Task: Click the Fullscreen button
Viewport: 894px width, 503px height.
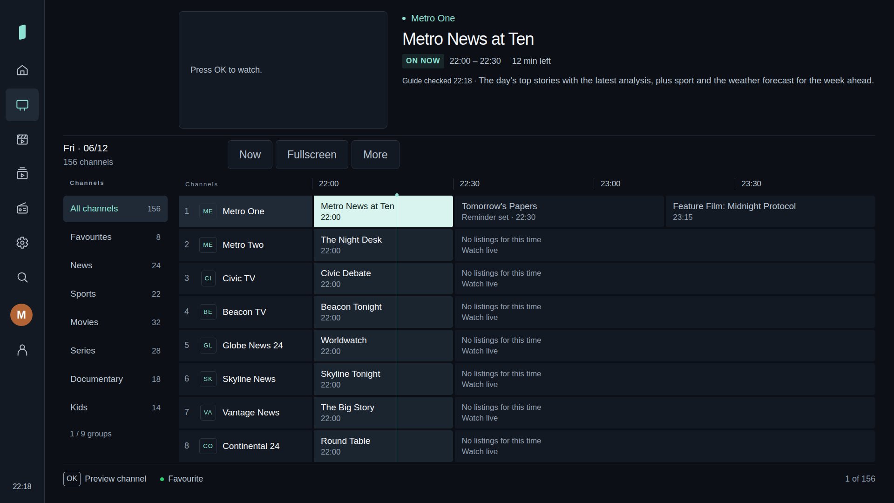Action: pos(312,155)
